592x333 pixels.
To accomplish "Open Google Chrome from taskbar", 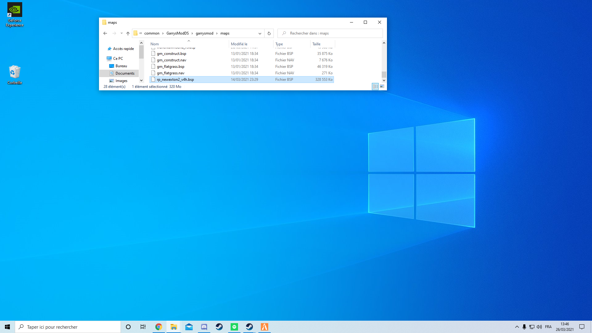I will pos(158,327).
